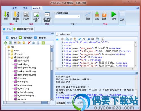
Task: Switch to the 工程搜索 tab
Action: 40,38
